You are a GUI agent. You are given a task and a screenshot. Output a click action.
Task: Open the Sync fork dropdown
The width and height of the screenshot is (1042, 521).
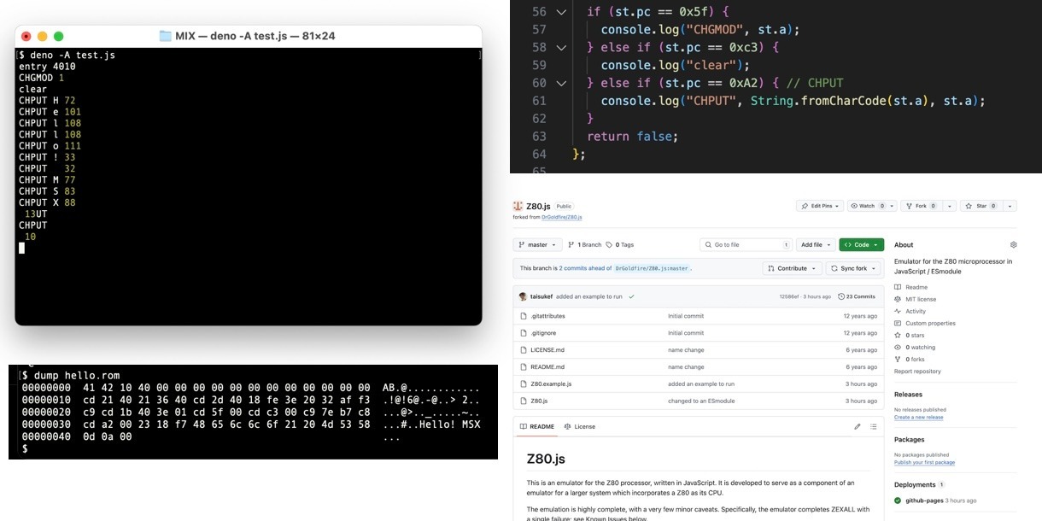pos(853,268)
